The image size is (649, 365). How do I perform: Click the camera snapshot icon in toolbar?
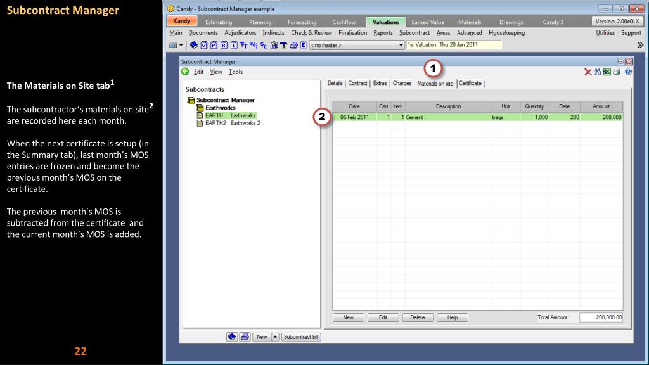click(173, 45)
